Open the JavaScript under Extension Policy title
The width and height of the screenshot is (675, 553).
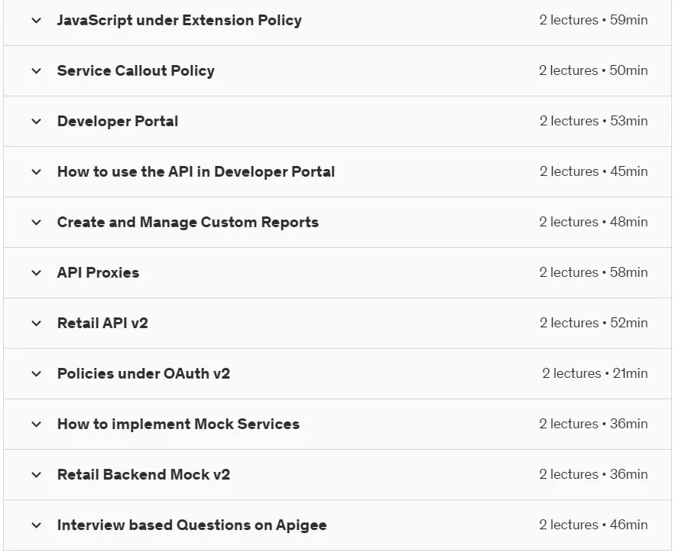coord(180,20)
